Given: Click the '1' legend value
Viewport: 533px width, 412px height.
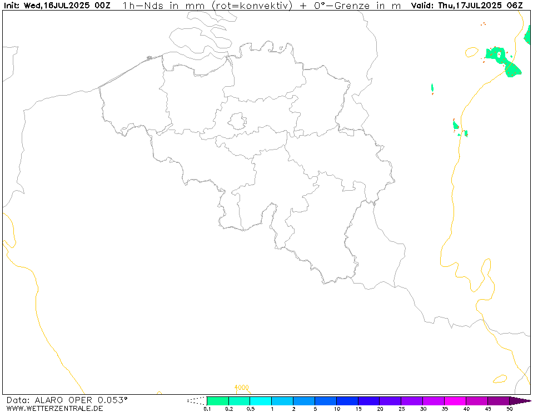Looking at the screenshot, I should pyautogui.click(x=272, y=409).
